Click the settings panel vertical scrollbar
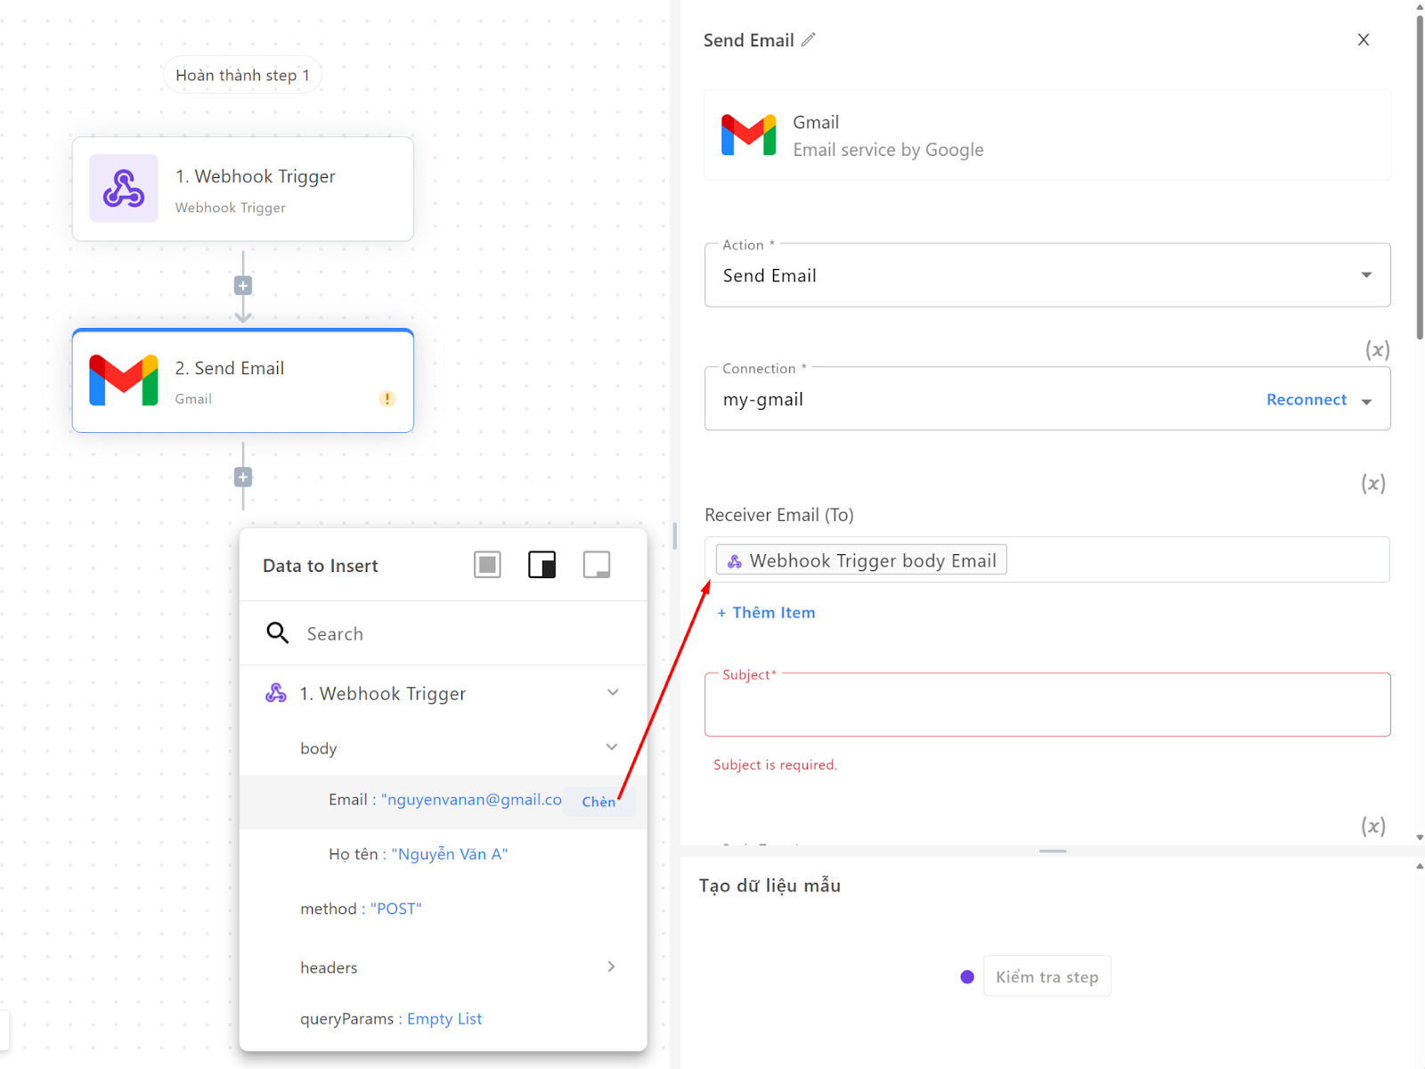 point(1420,178)
